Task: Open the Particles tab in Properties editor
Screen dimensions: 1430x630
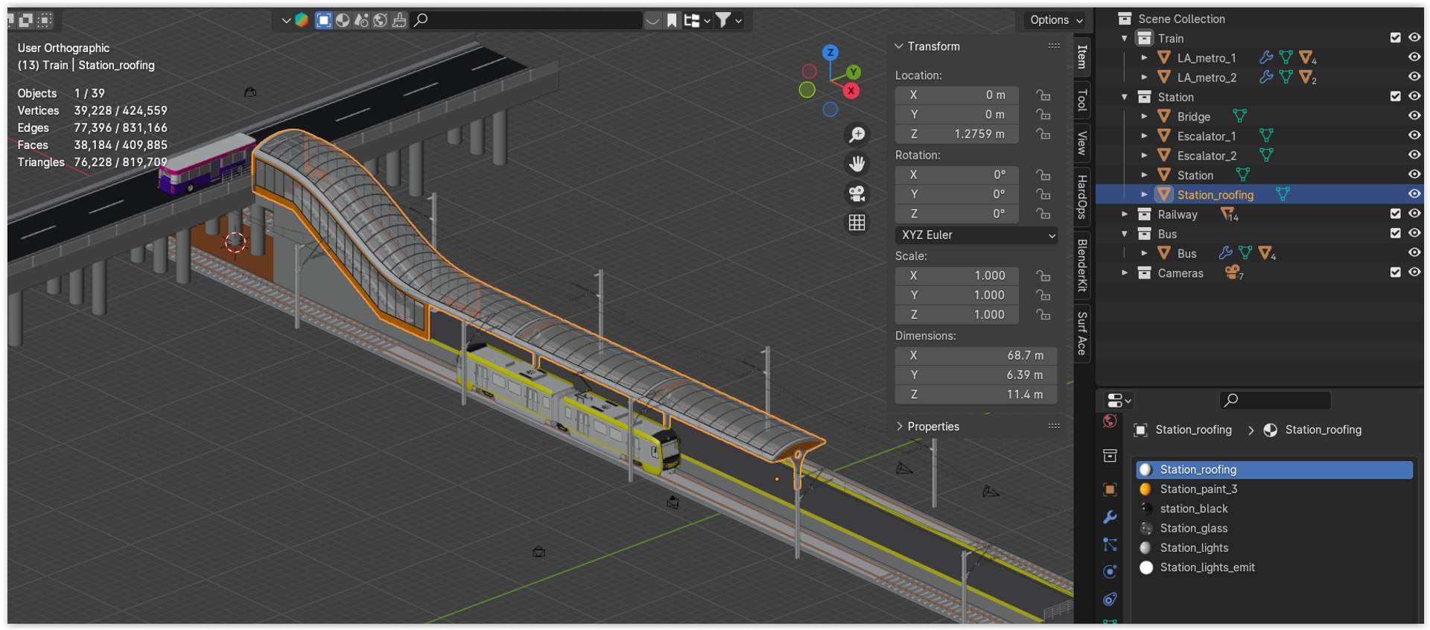Action: [1110, 544]
